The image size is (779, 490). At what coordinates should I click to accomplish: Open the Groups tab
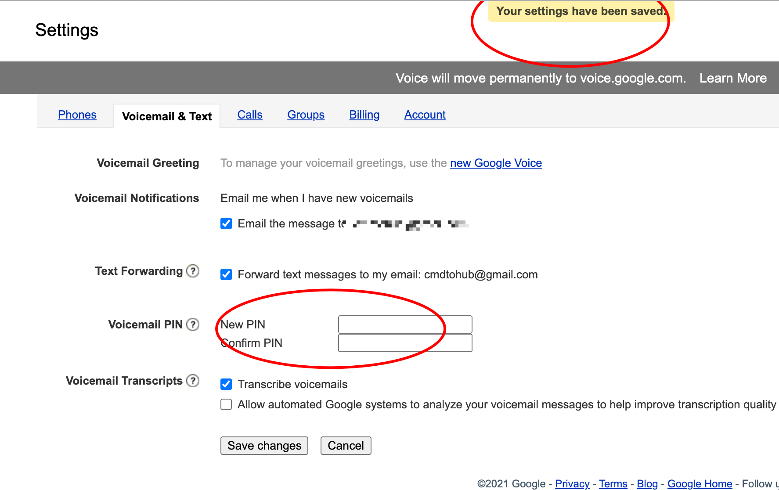pos(306,115)
